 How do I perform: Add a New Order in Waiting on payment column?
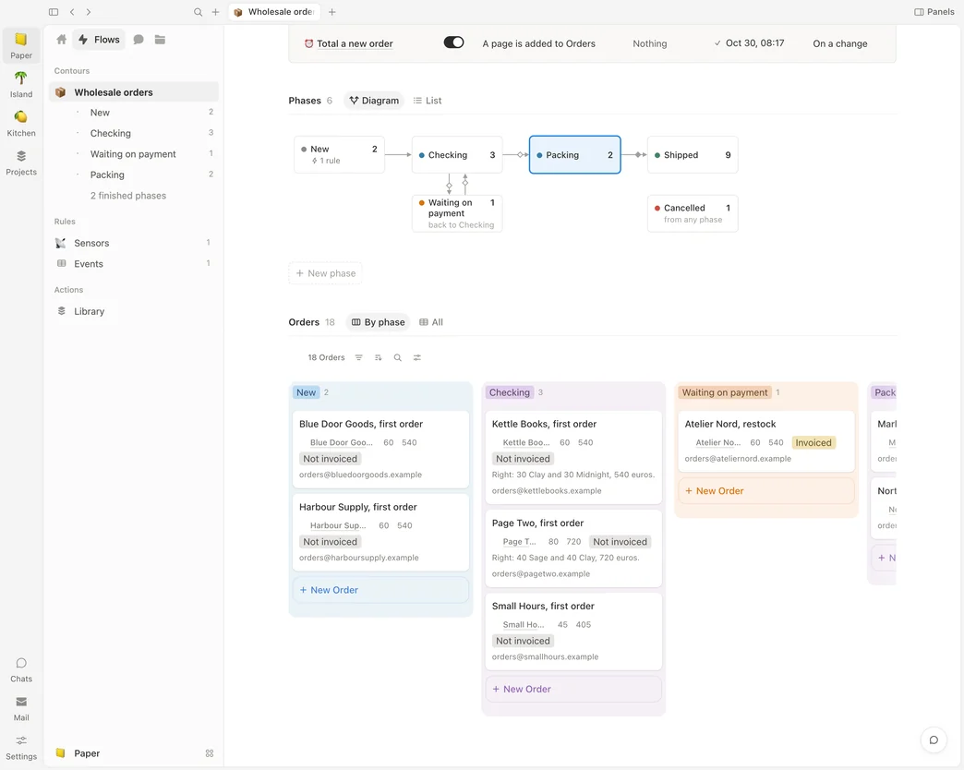pyautogui.click(x=766, y=491)
